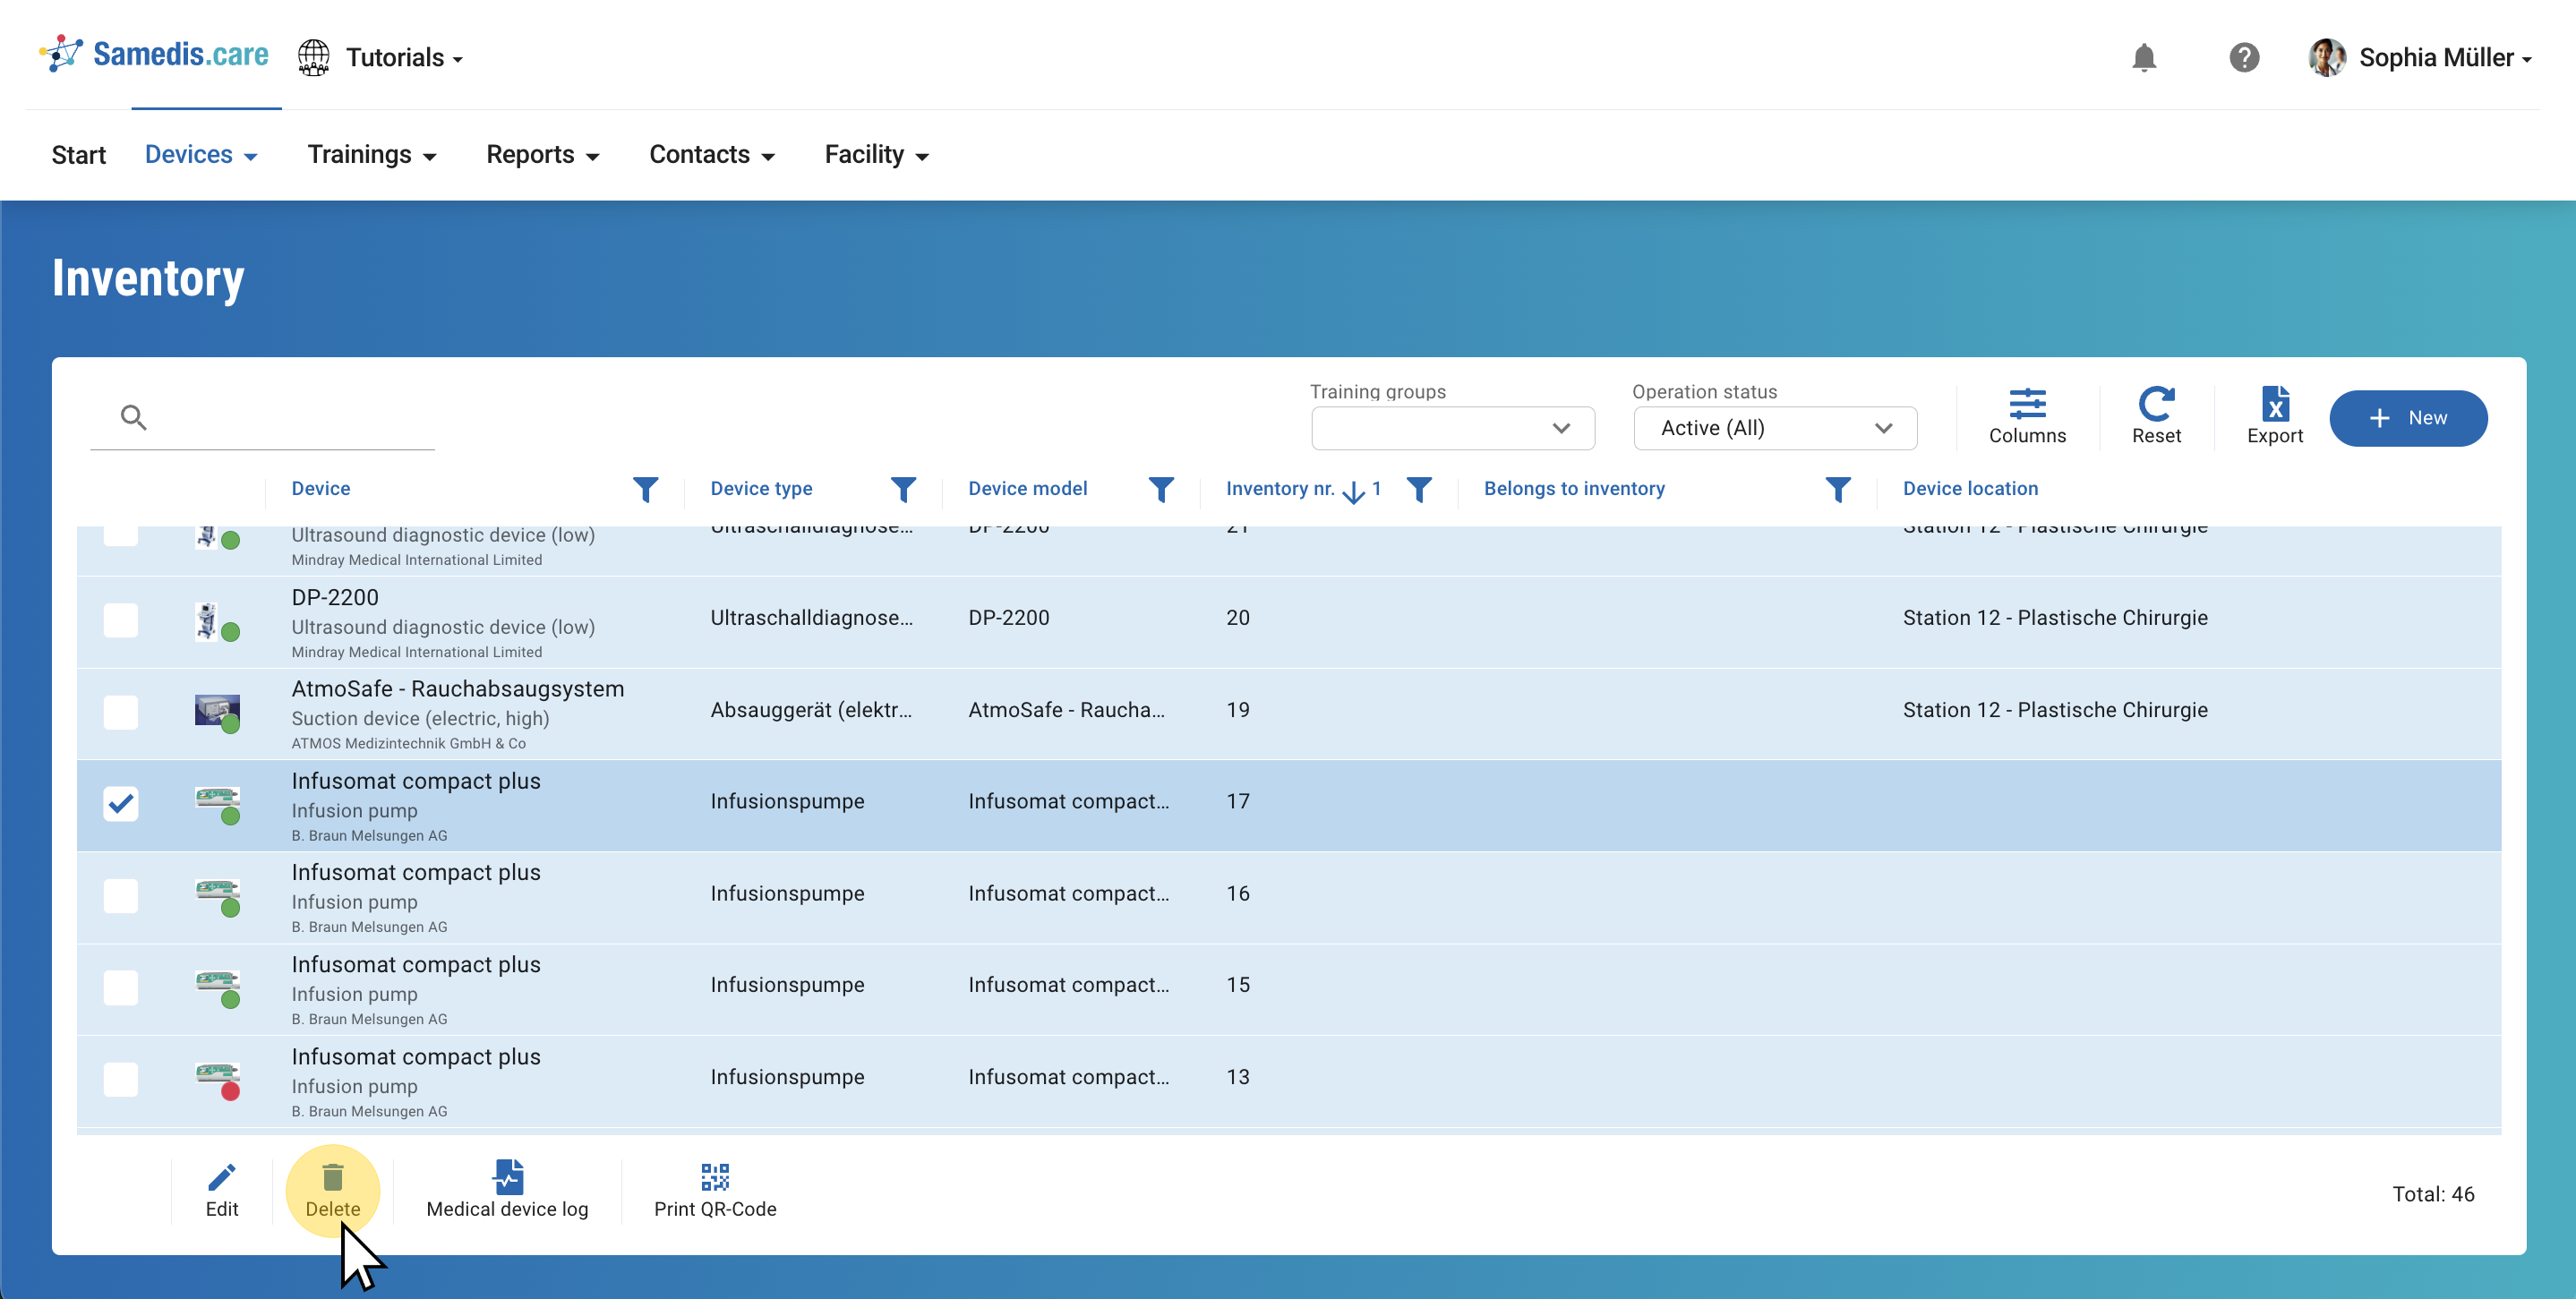Open the Trainings menu
Image resolution: width=2576 pixels, height=1299 pixels.
(x=371, y=155)
